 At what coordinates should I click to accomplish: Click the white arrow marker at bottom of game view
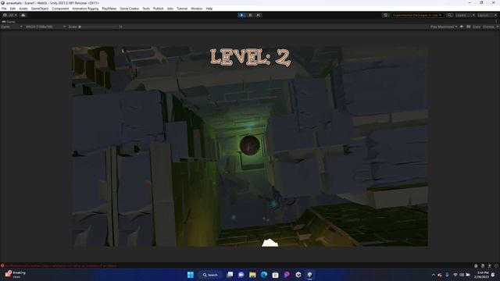click(270, 243)
